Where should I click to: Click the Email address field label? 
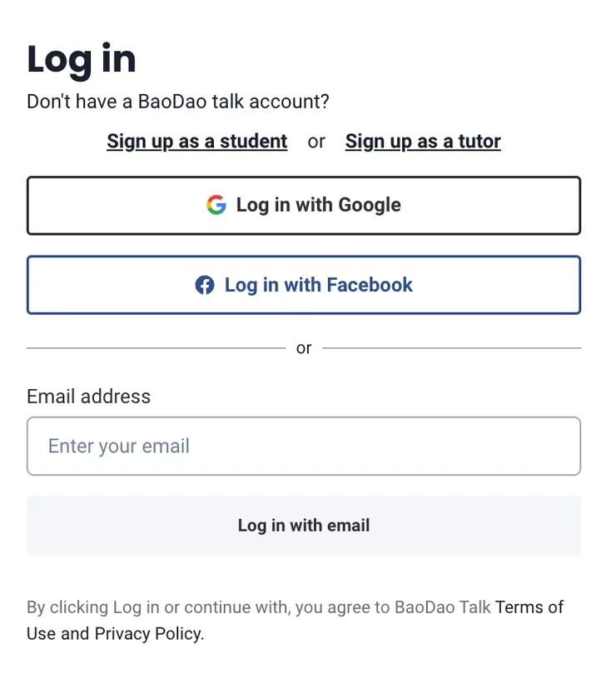(x=88, y=397)
